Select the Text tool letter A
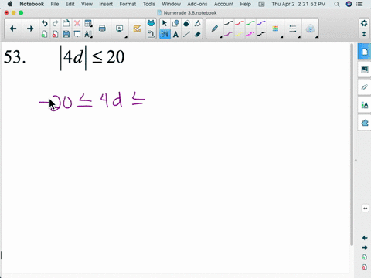Image resolution: width=371 pixels, height=278 pixels. [x=175, y=34]
